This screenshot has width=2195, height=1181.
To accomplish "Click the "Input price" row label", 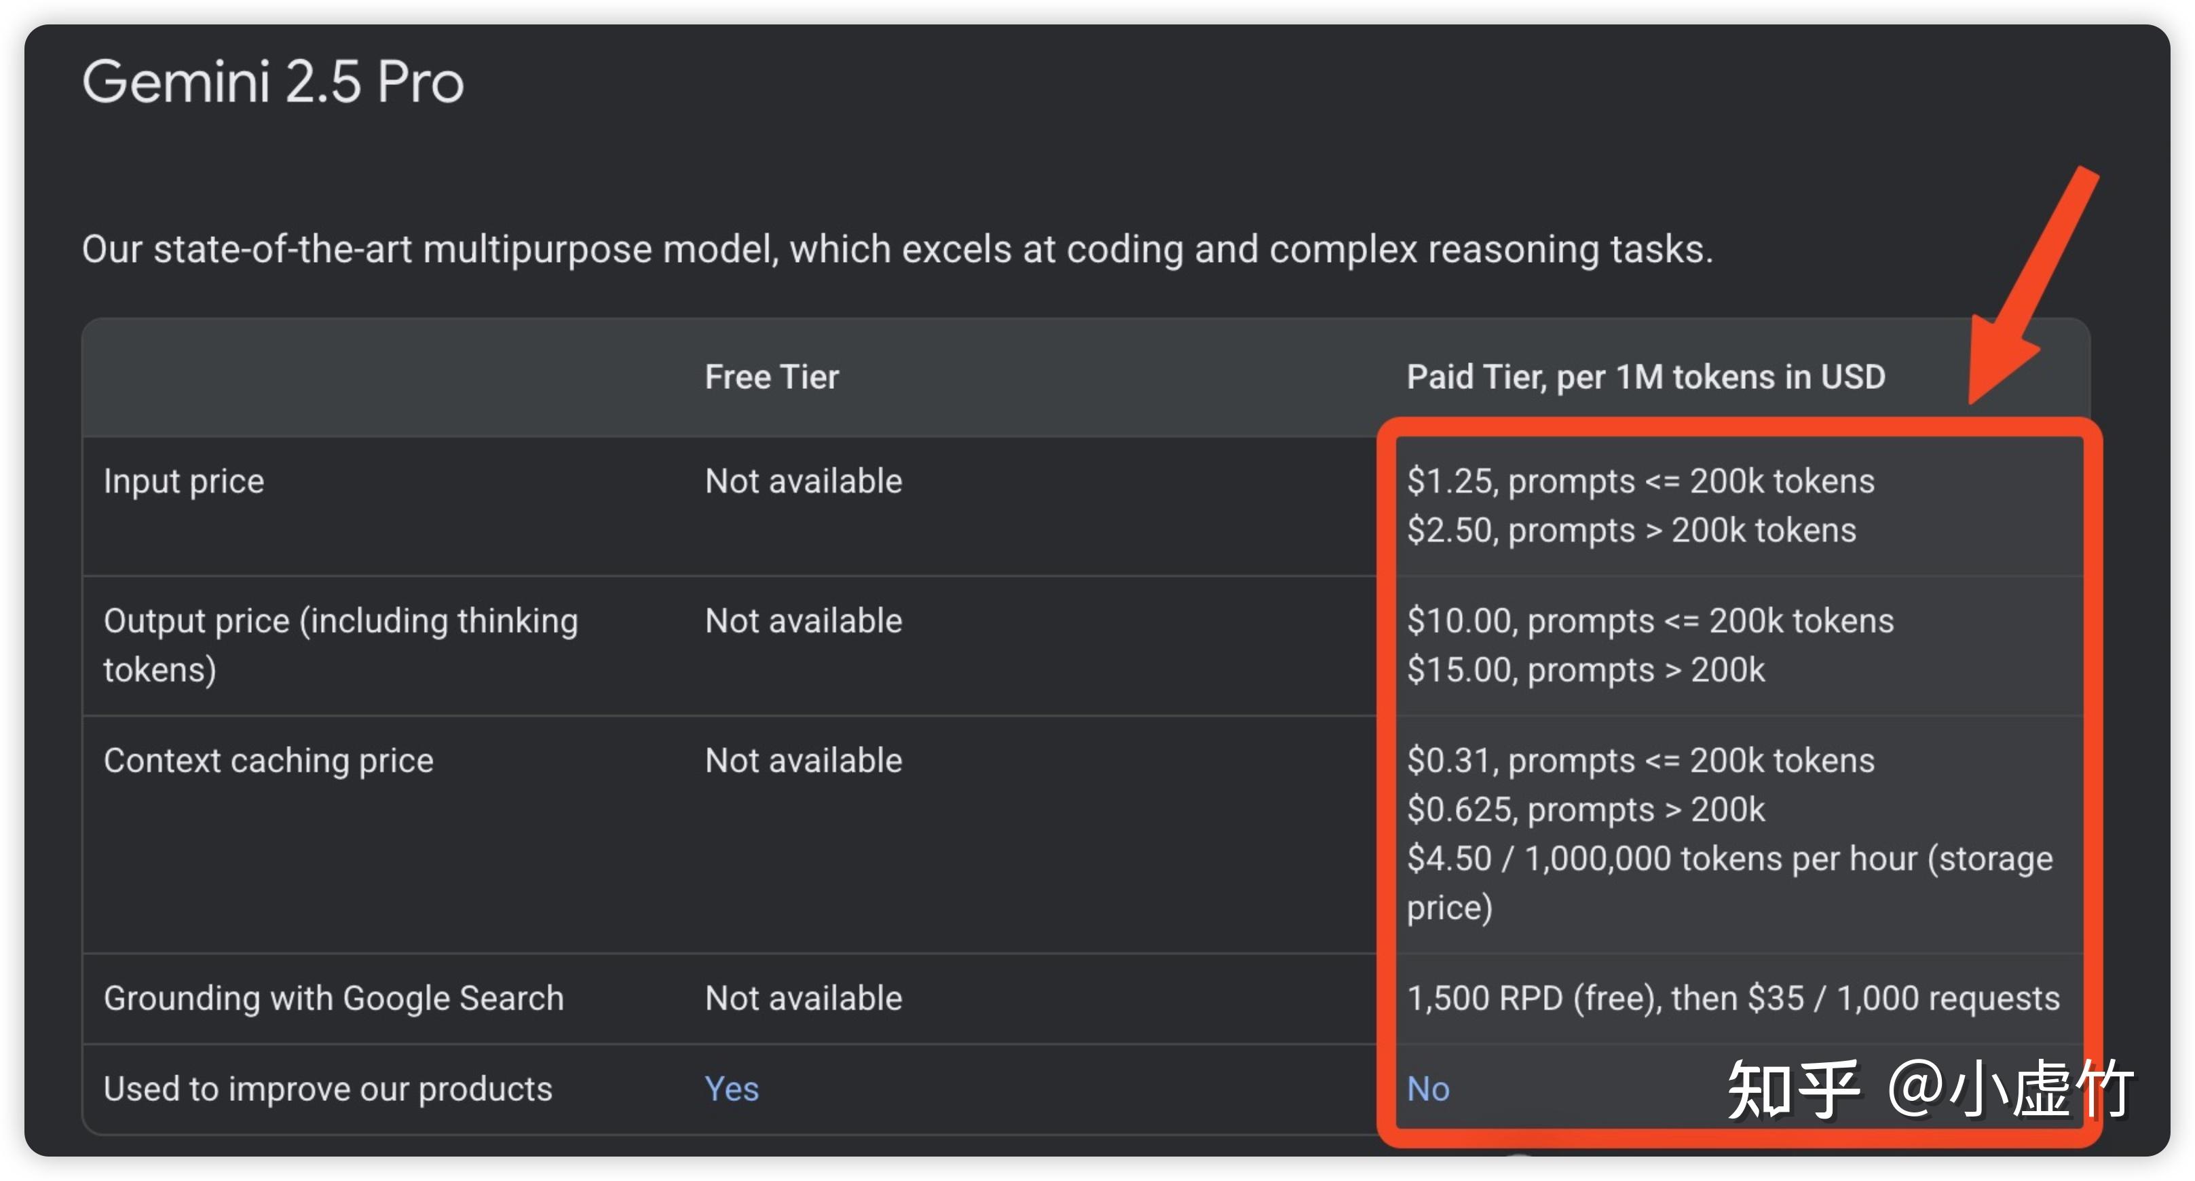I will tap(183, 481).
